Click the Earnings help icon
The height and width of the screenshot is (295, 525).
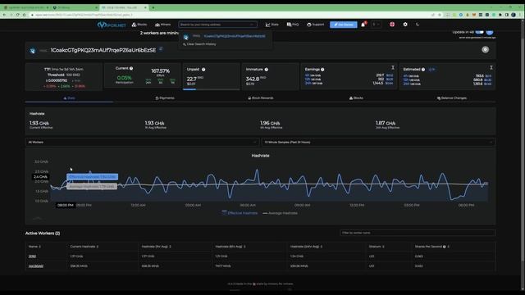tap(322, 70)
